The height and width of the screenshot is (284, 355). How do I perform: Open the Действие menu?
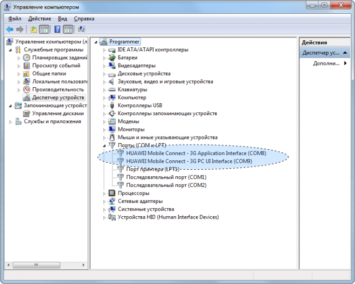[40, 18]
